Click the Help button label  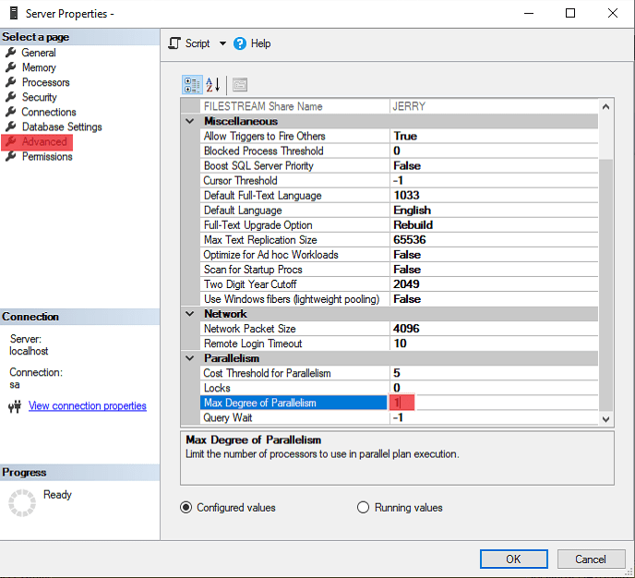[260, 43]
